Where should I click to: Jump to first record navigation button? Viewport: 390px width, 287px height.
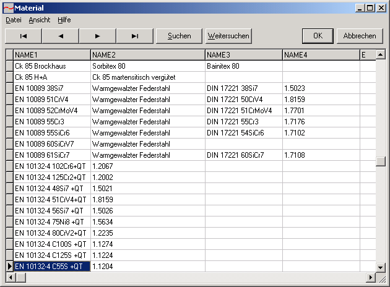[24, 36]
